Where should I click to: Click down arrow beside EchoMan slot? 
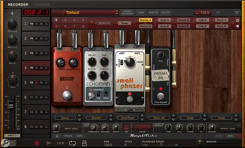tap(111, 120)
